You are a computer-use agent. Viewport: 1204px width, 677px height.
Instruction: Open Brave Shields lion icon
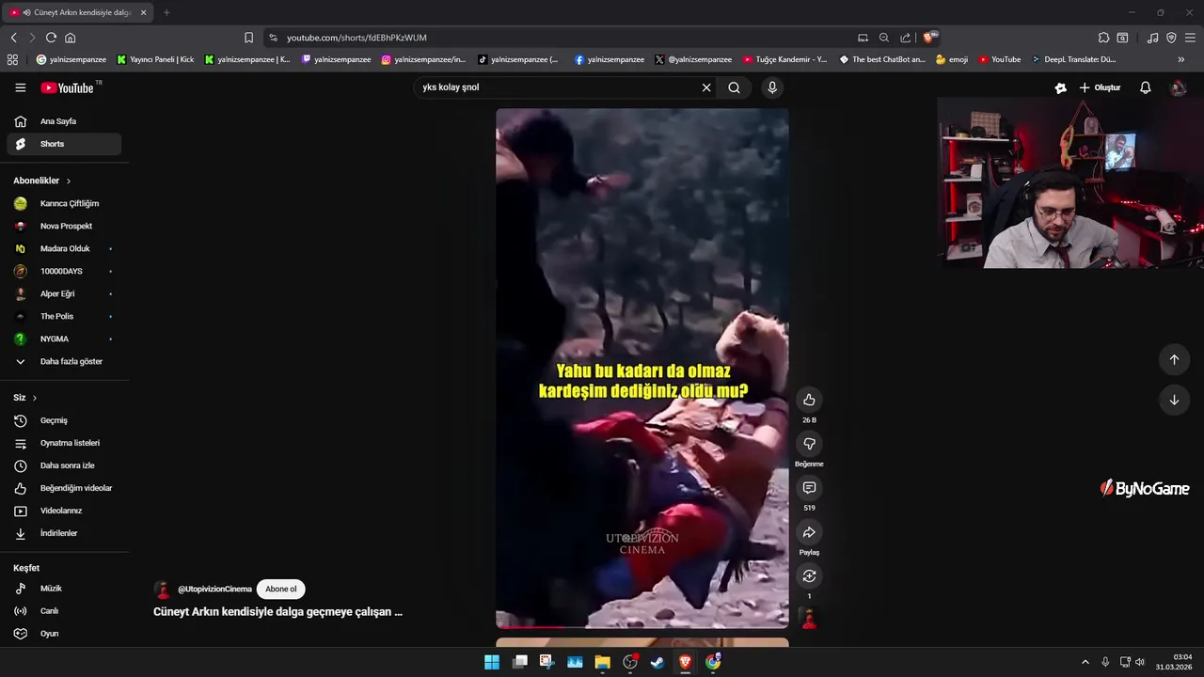pos(929,38)
